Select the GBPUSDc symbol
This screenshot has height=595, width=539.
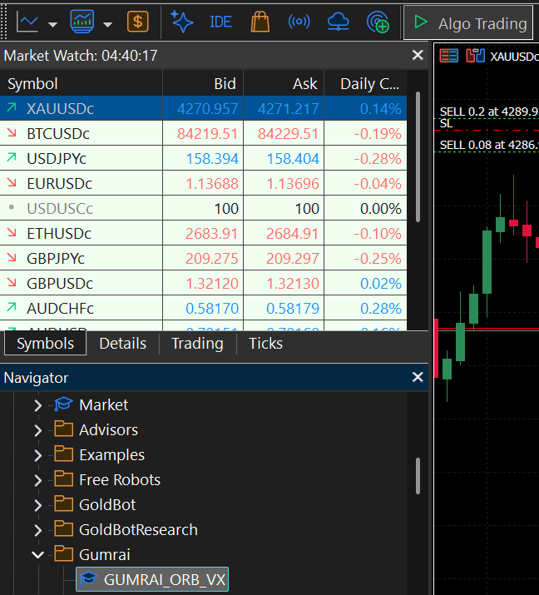[60, 284]
